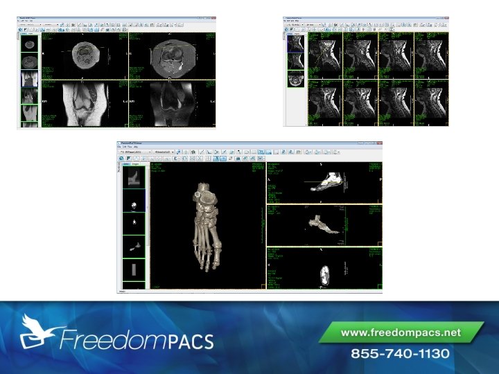Click the hammer-shaped tool icon in foot viewer
Screen dimensions: 499x374
[238, 152]
